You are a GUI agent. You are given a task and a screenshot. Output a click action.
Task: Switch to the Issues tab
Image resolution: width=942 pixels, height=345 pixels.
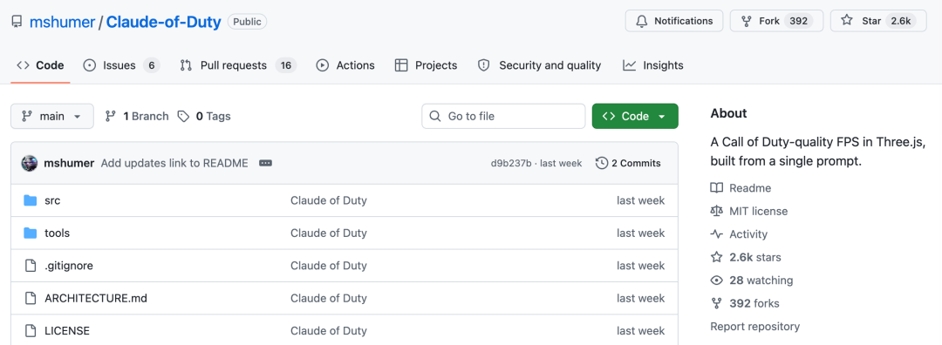click(121, 65)
